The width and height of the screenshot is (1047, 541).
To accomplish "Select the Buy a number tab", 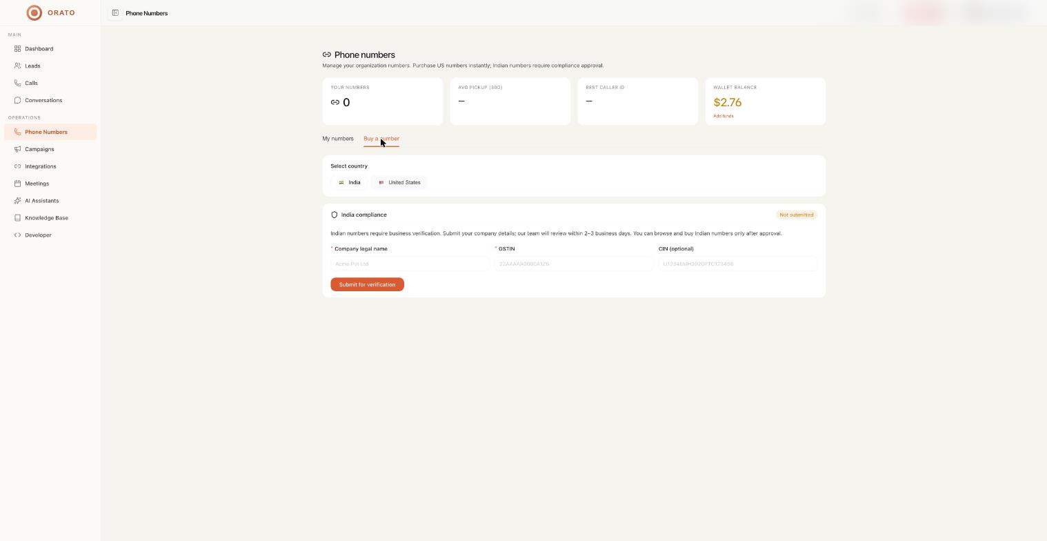I will click(x=381, y=139).
